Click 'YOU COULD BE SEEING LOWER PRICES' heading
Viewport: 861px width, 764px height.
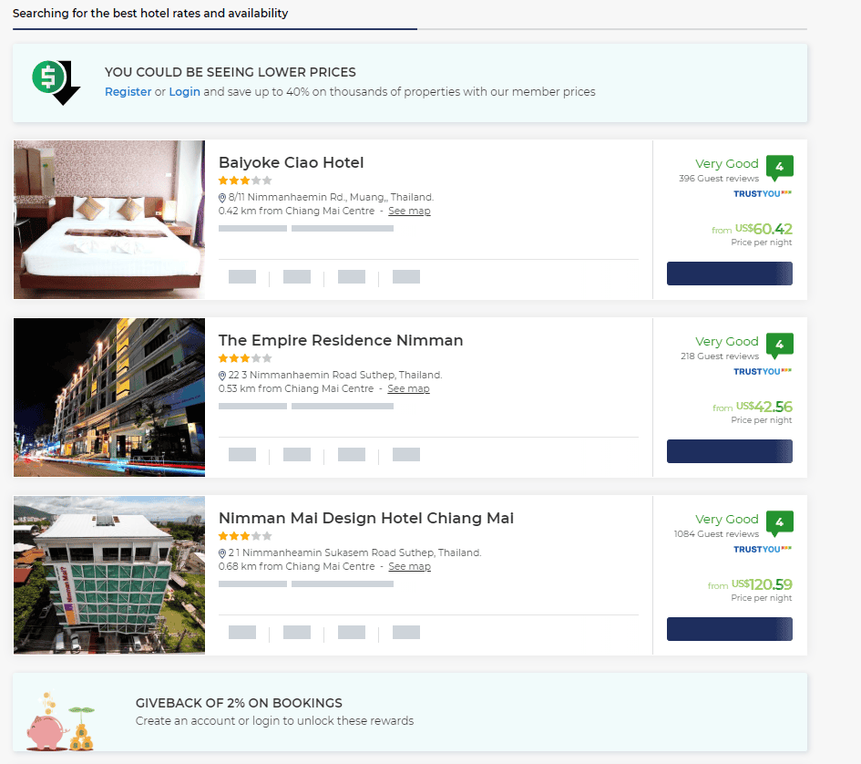231,72
